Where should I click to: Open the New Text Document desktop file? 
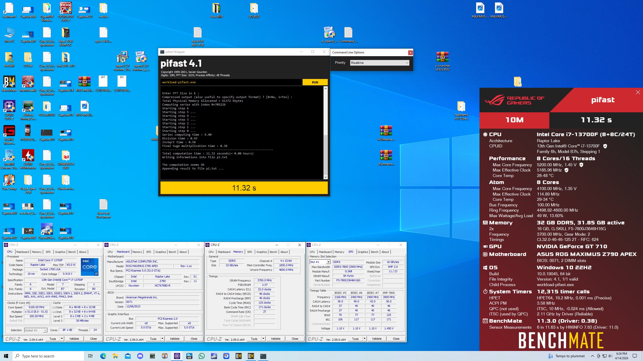click(x=103, y=209)
